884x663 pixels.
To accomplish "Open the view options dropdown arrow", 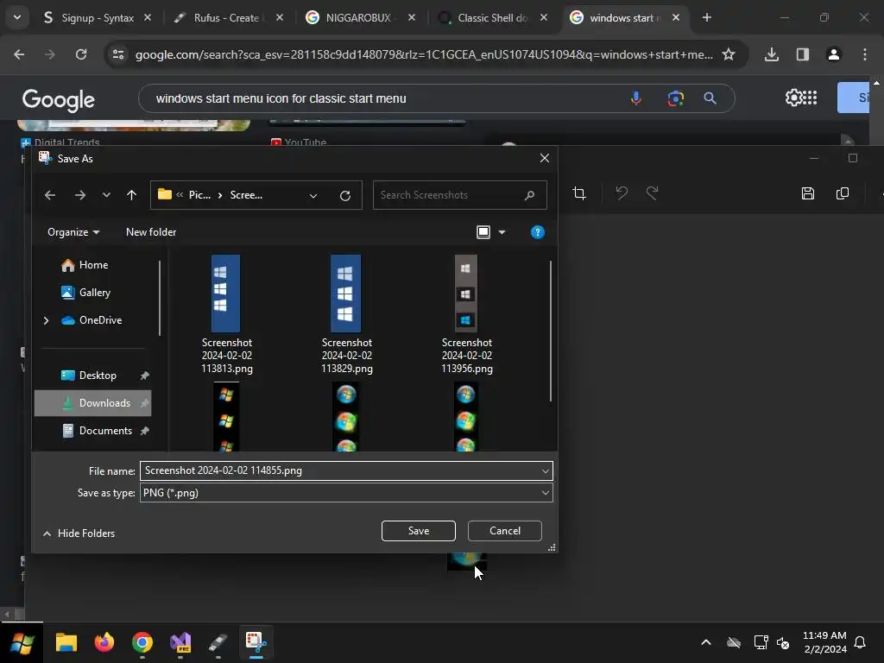I will point(502,232).
